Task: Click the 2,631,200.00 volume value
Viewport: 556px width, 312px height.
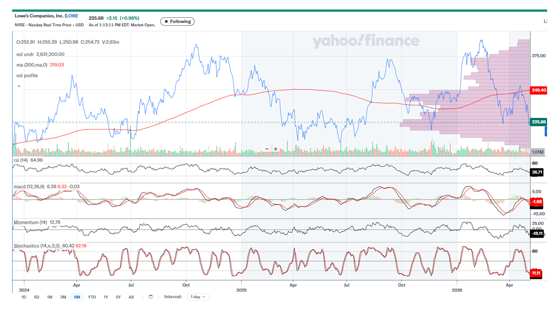Action: click(x=50, y=55)
